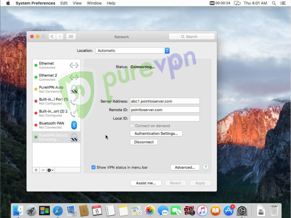Open Photo Booth in the dock
This screenshot has height=218, width=291.
pyautogui.click(x=189, y=211)
